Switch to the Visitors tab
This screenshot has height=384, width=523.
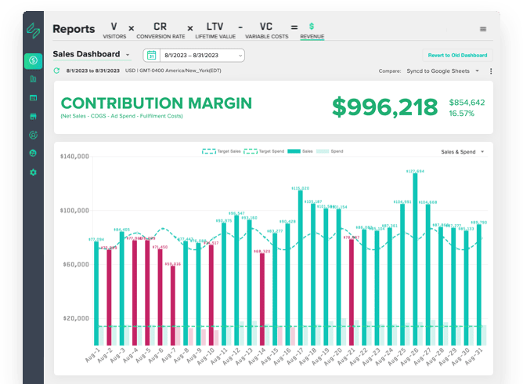coord(114,31)
